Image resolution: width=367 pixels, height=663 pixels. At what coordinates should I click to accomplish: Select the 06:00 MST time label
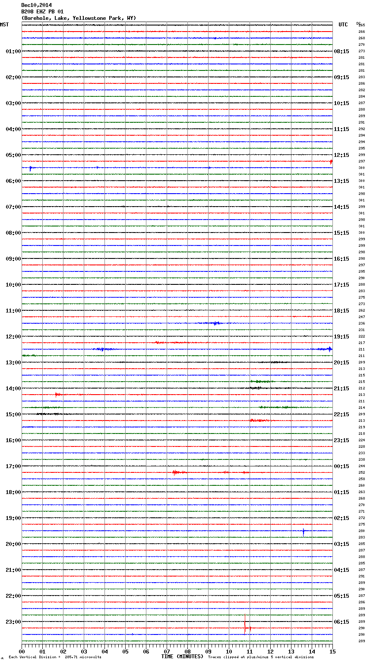pyautogui.click(x=13, y=181)
